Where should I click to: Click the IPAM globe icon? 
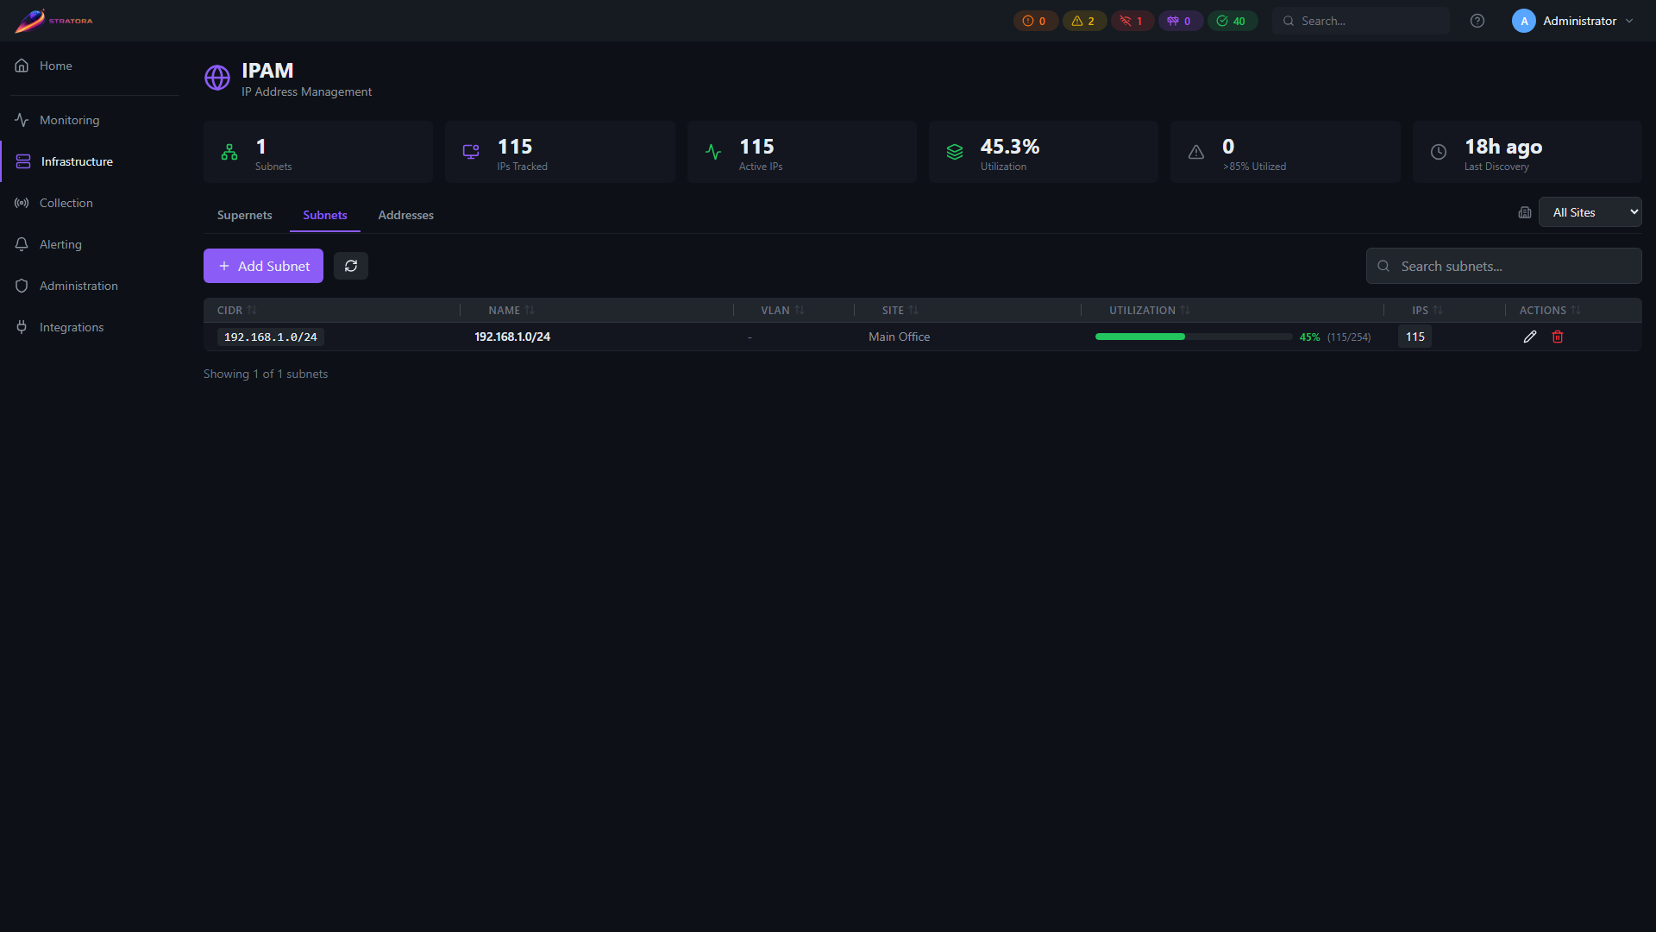217,78
